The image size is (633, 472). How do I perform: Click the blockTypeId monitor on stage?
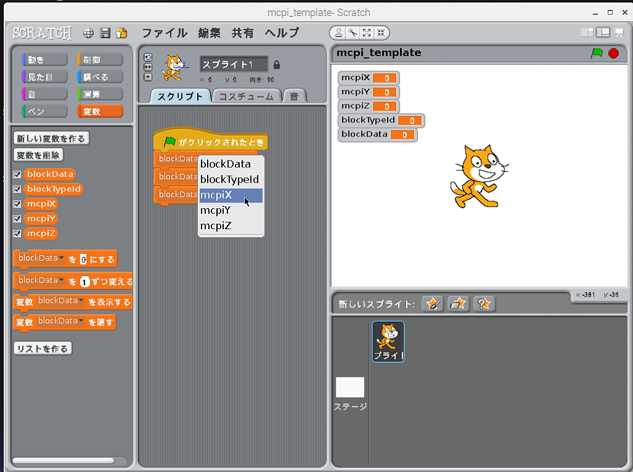pos(381,120)
